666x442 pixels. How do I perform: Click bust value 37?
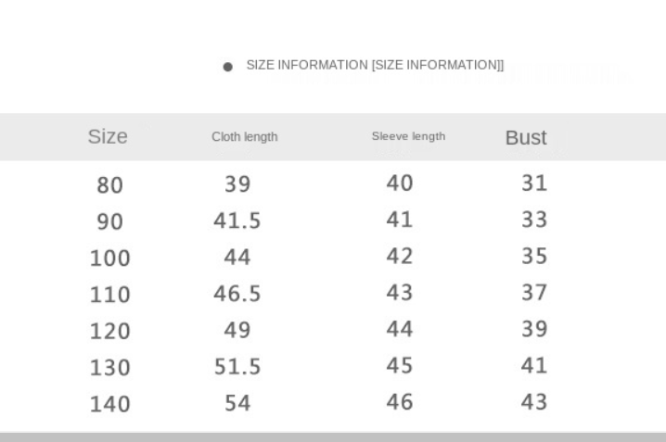tap(534, 293)
